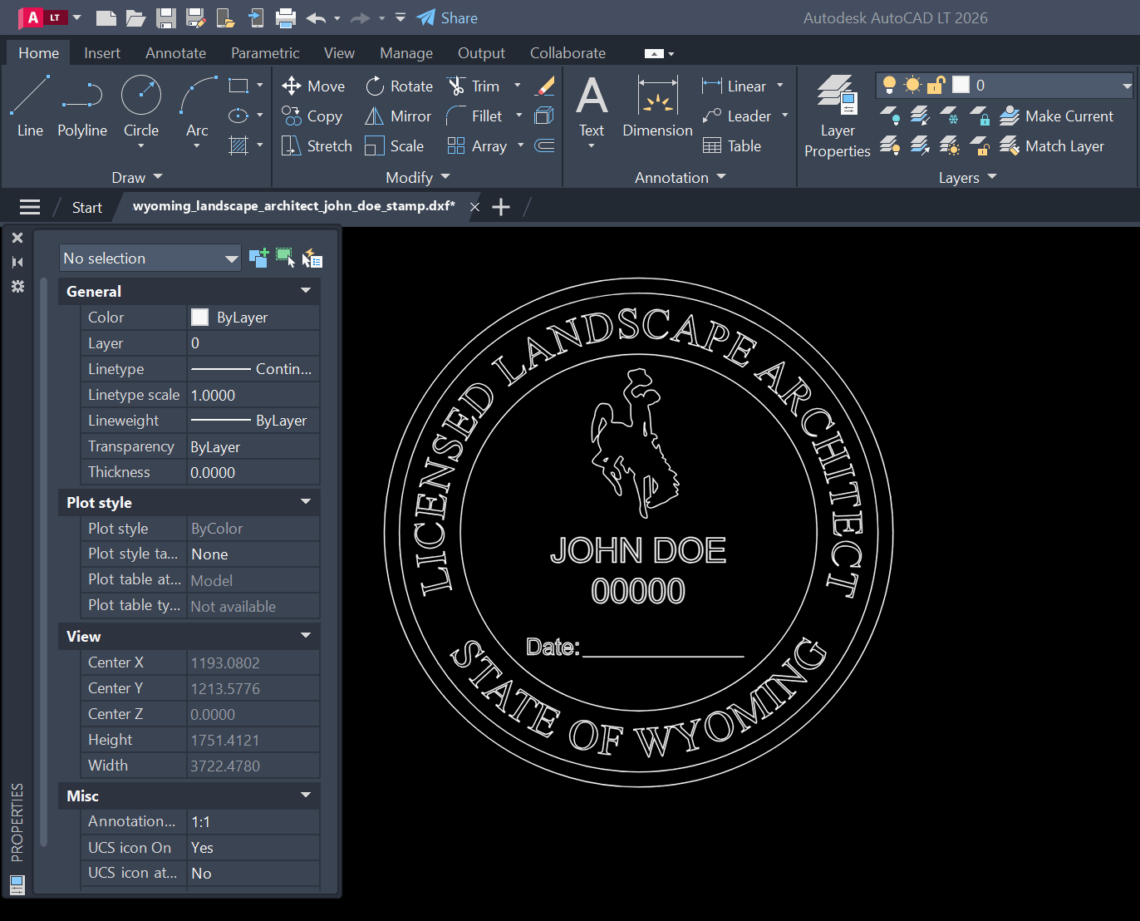The width and height of the screenshot is (1140, 921).
Task: Click the Copy tool
Action: (x=312, y=116)
